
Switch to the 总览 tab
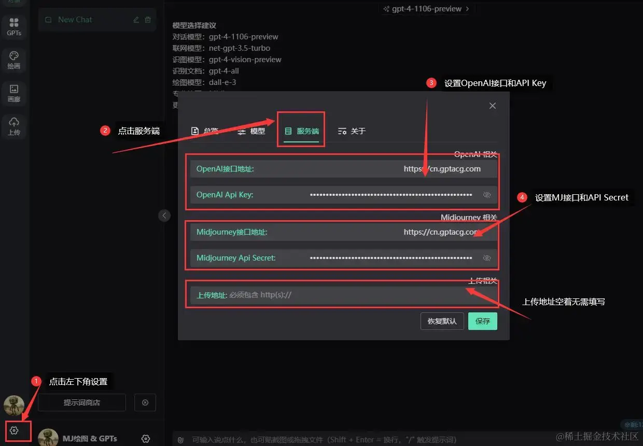pyautogui.click(x=205, y=131)
